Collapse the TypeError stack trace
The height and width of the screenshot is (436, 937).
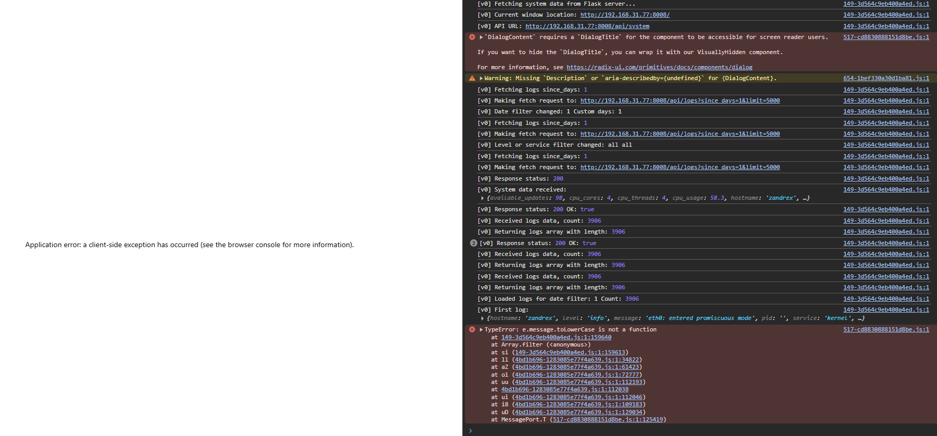point(481,330)
